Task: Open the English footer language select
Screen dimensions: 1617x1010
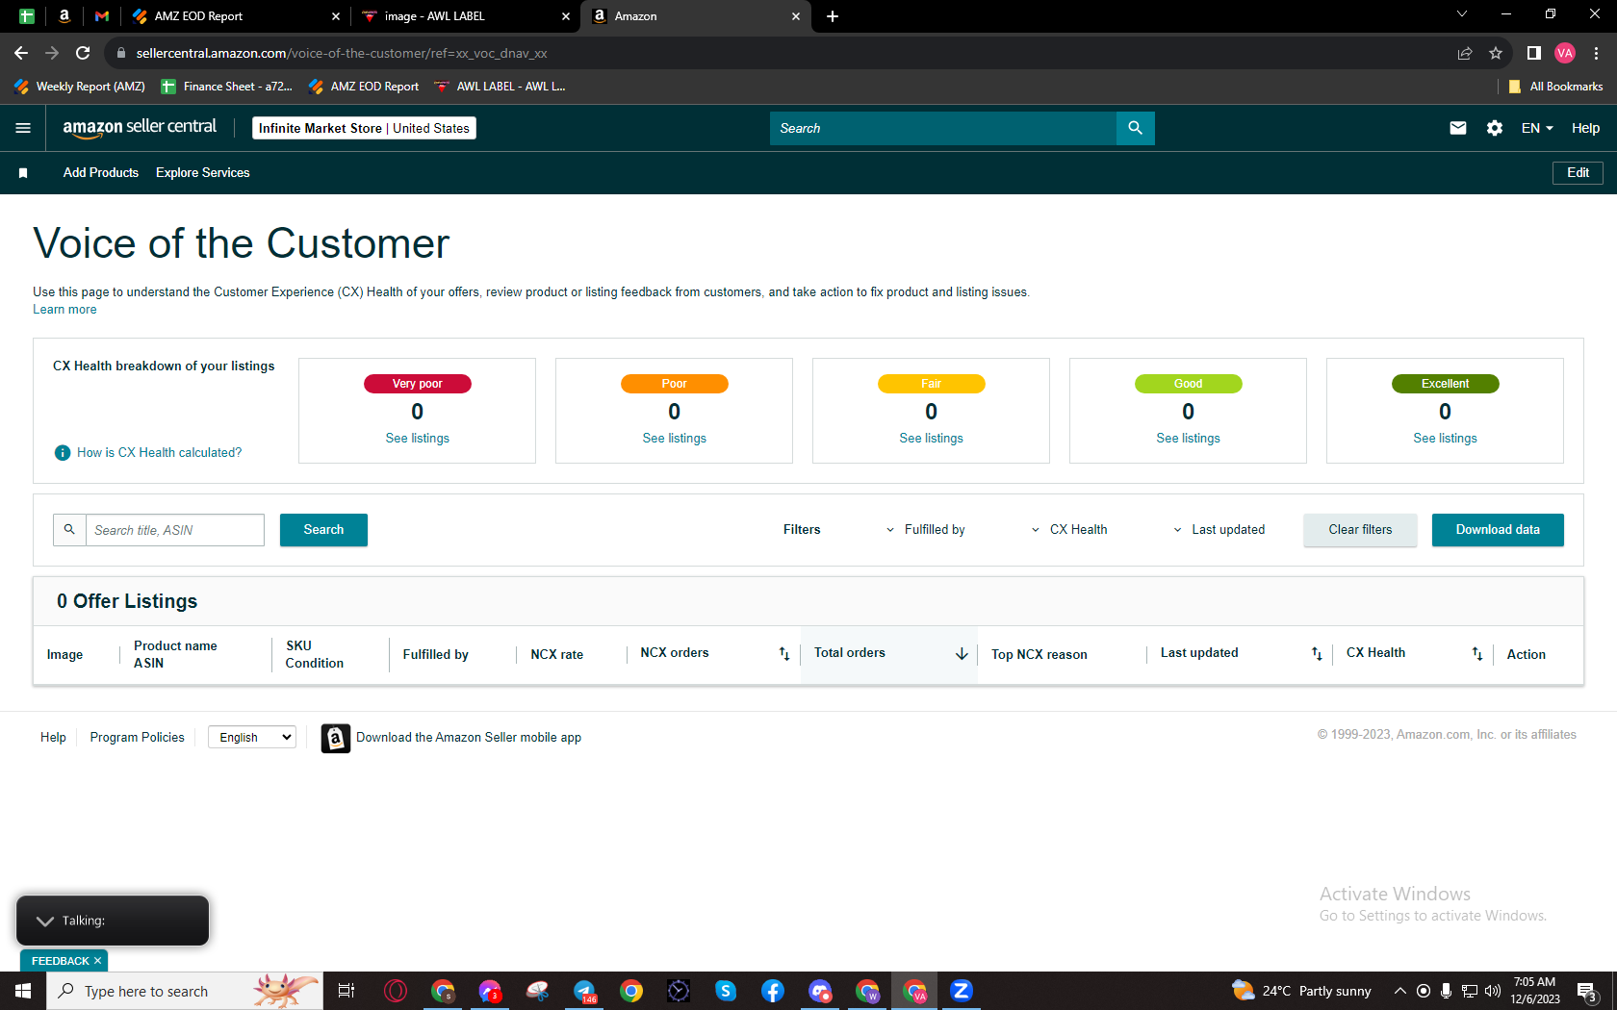Action: (x=252, y=738)
